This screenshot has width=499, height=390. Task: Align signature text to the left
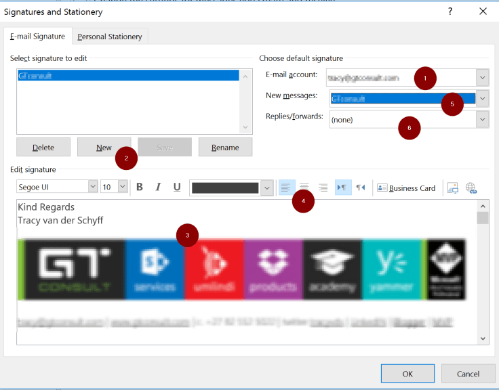point(286,188)
